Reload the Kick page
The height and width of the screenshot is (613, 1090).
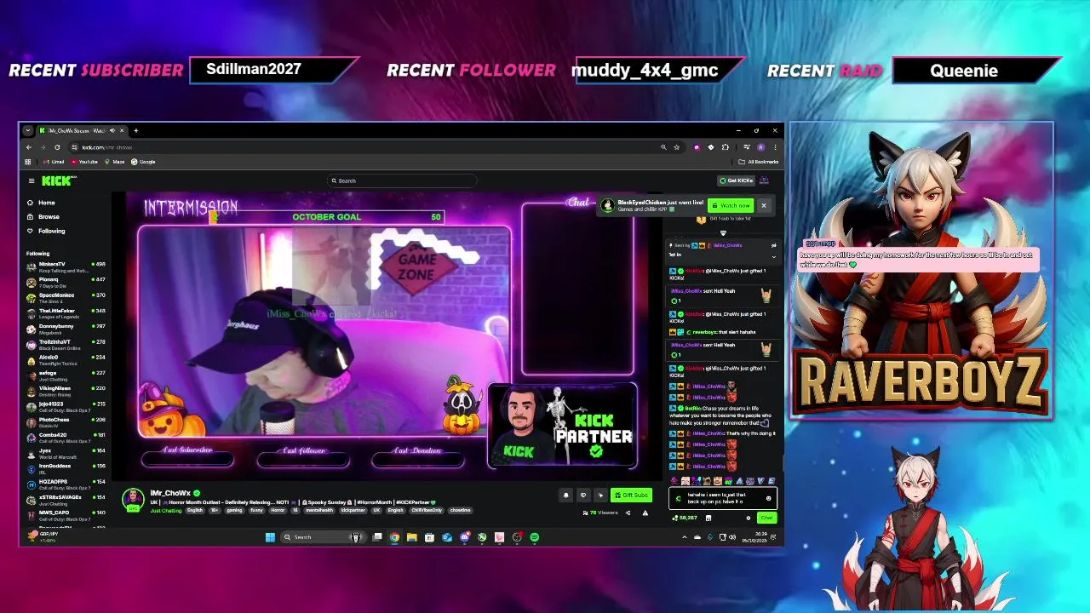click(x=57, y=147)
